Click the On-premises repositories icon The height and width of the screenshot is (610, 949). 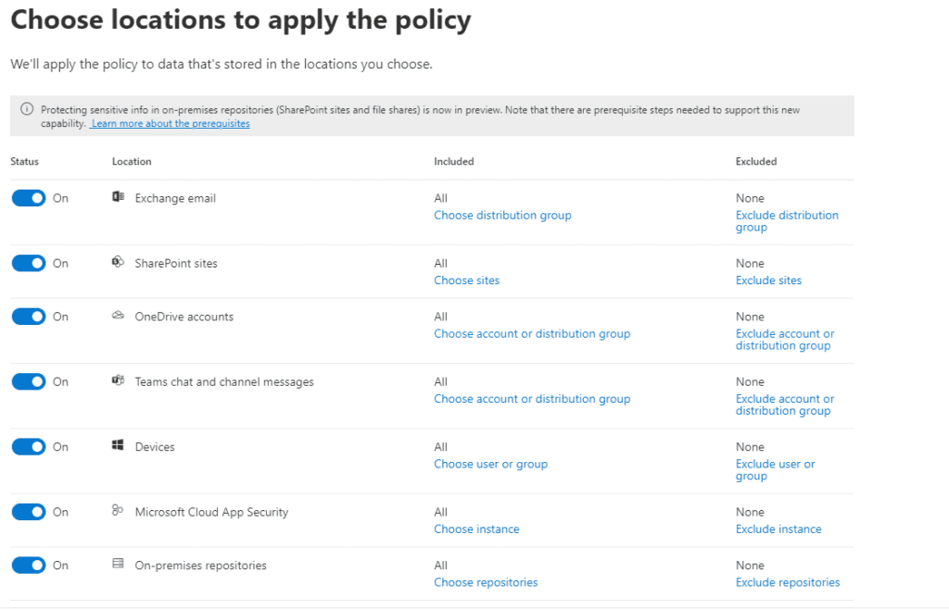pos(118,564)
